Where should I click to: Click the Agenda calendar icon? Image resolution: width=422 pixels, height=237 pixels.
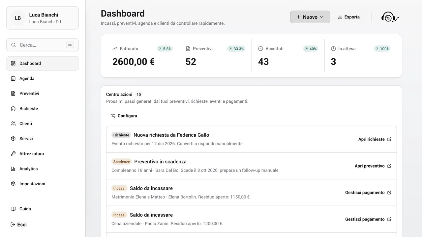(13, 78)
